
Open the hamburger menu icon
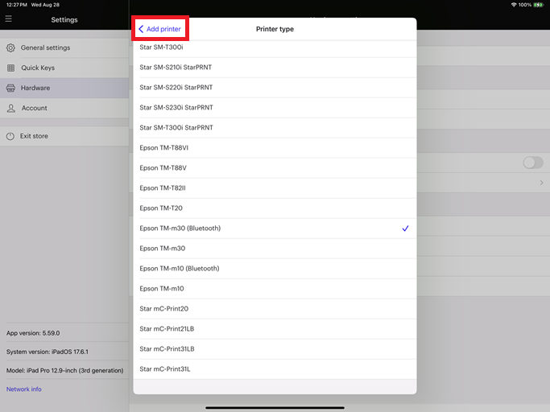(8, 19)
